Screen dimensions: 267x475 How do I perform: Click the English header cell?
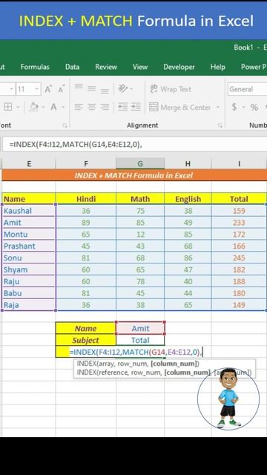[188, 199]
